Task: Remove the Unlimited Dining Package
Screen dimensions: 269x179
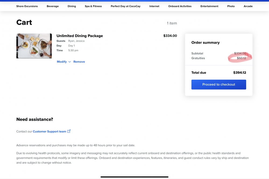Action: coord(79,62)
